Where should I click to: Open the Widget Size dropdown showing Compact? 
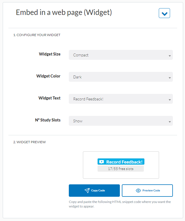121,55
